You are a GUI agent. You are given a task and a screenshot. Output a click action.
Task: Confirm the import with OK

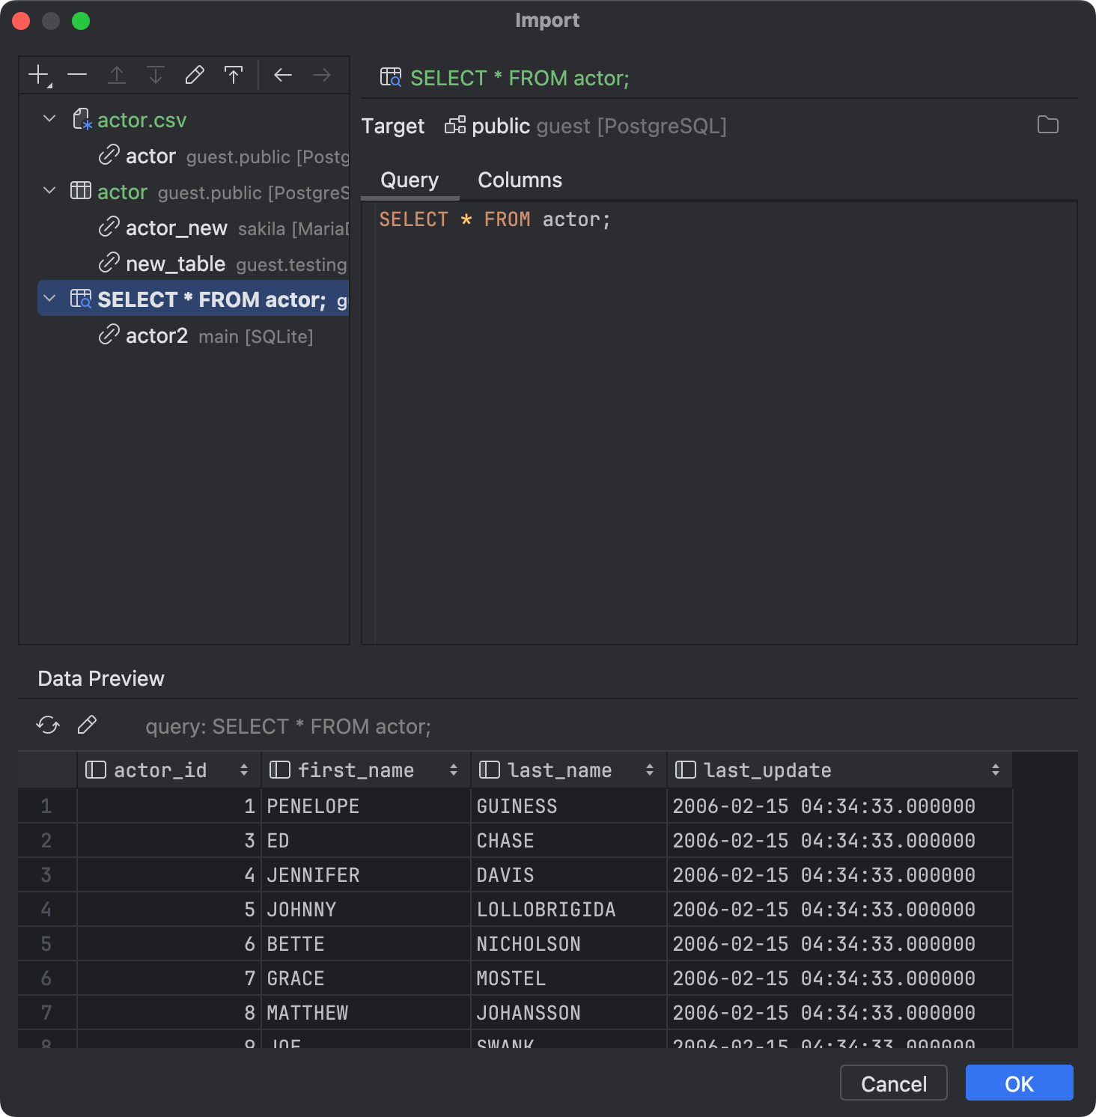tap(1019, 1083)
